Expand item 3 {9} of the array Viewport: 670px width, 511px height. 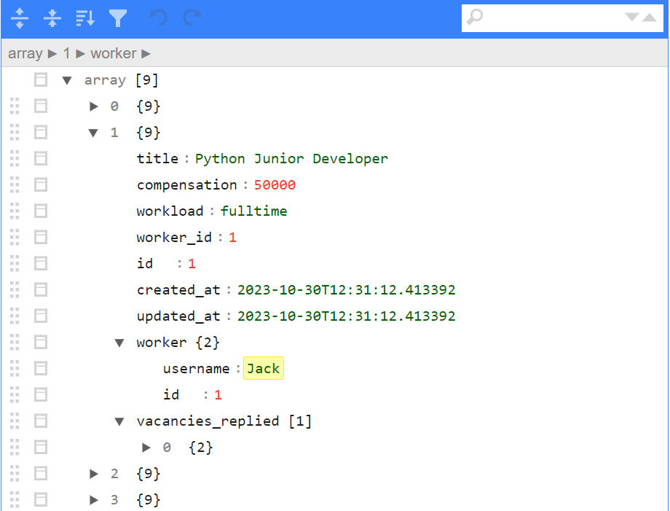93,500
